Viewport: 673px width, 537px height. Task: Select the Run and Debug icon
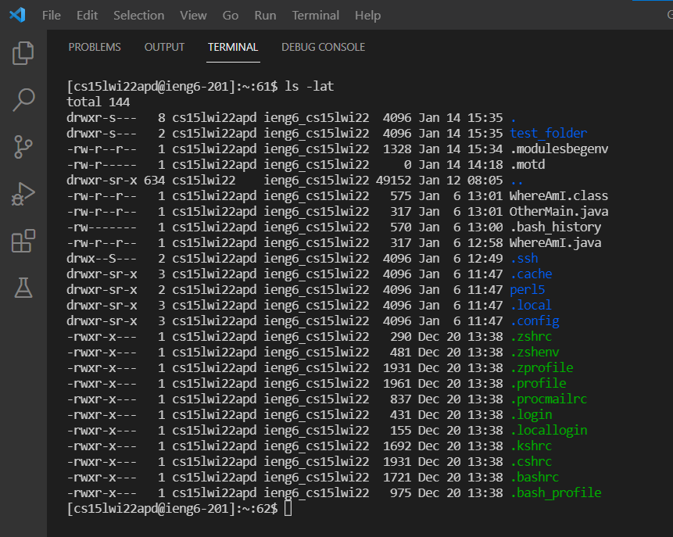pos(23,194)
